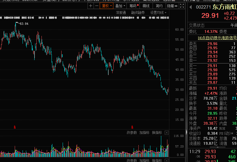Click 换指标 to switch indicator
This screenshot has height=162, width=237.
157,132
